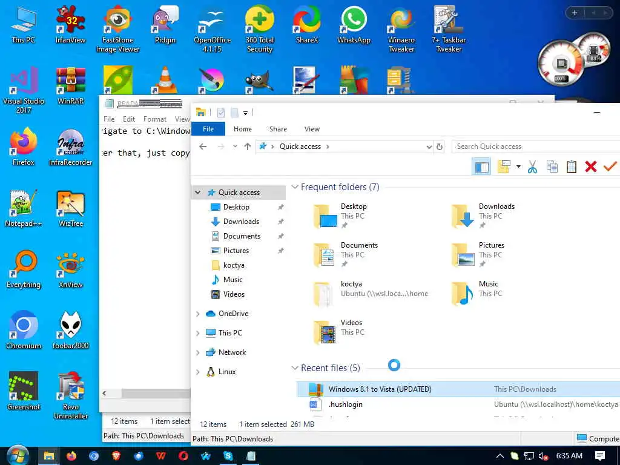Select the WizTree desktop icon
Screen dimensions: 620x465
pos(70,208)
